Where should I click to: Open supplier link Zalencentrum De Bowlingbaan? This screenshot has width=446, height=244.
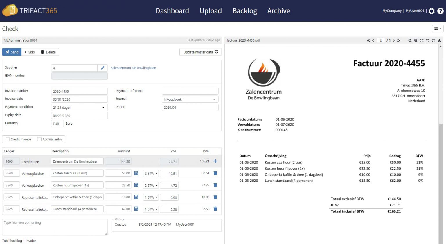[x=133, y=68]
